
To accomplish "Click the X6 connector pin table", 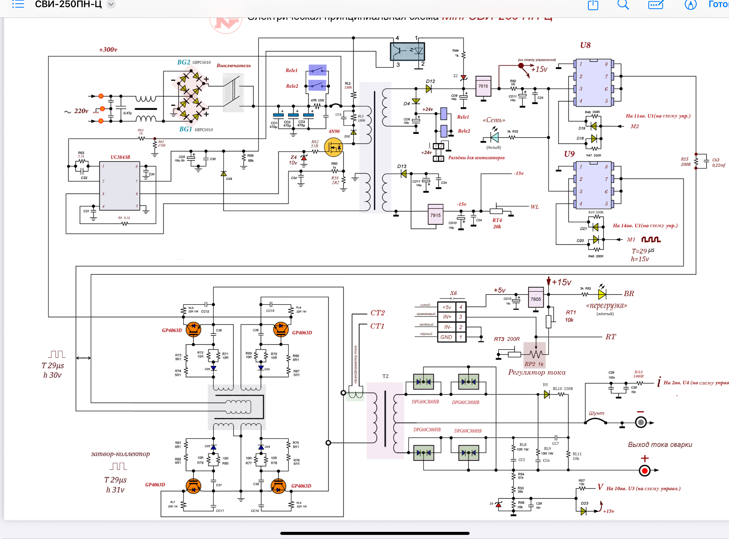I will [452, 322].
